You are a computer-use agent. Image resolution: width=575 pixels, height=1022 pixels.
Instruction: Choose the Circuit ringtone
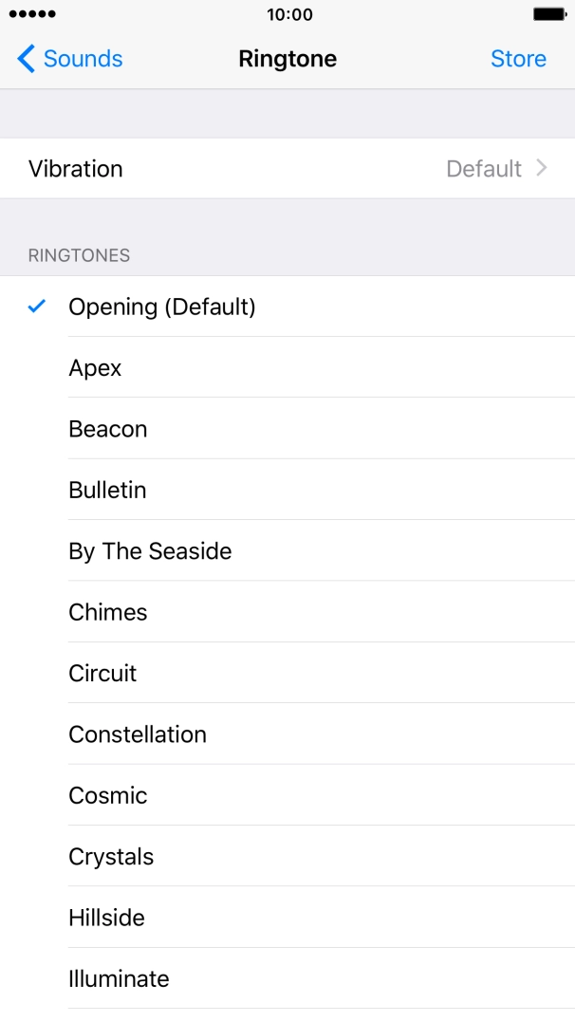coord(102,674)
